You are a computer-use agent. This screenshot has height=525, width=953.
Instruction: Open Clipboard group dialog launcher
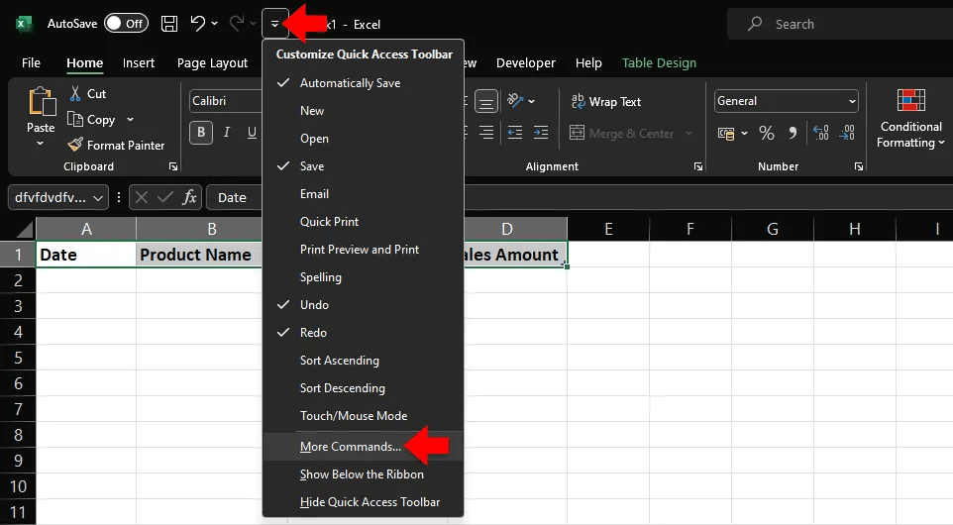pyautogui.click(x=173, y=166)
